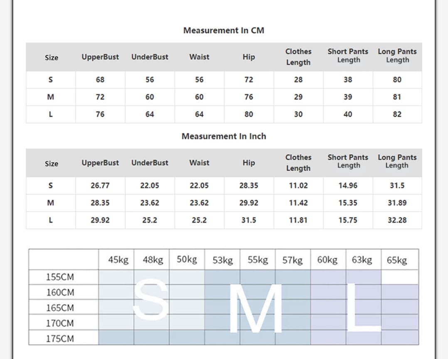Image resolution: width=448 pixels, height=359 pixels.
Task: Click the 175CM height row label
Action: click(x=60, y=339)
